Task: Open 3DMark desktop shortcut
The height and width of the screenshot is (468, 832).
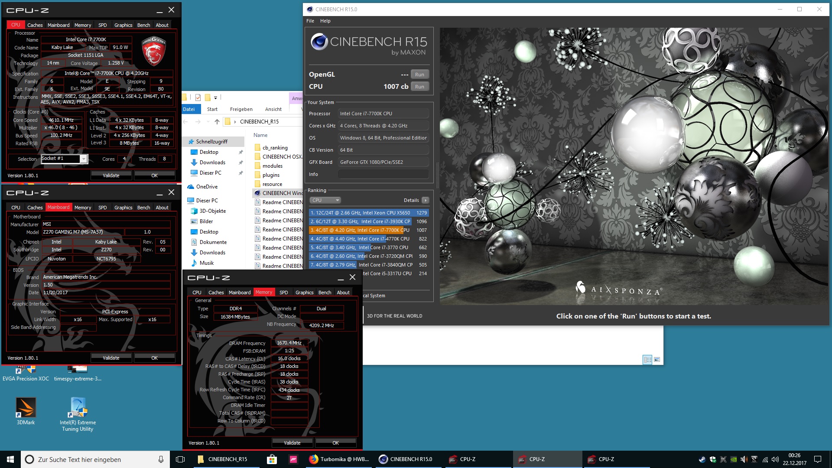Action: coord(26,411)
